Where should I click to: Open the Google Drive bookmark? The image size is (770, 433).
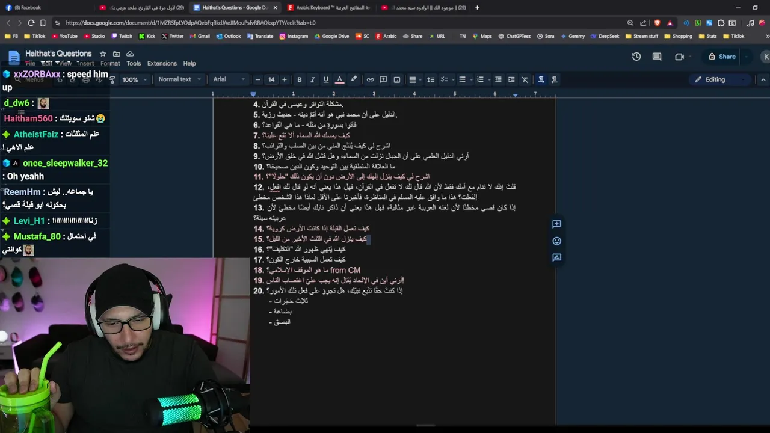click(331, 36)
